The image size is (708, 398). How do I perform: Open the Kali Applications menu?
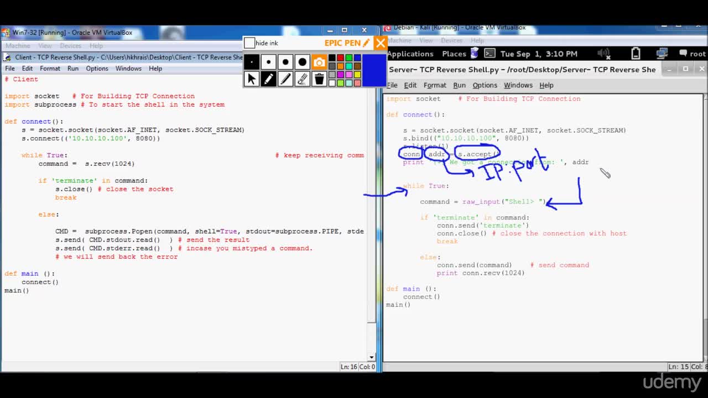(410, 54)
